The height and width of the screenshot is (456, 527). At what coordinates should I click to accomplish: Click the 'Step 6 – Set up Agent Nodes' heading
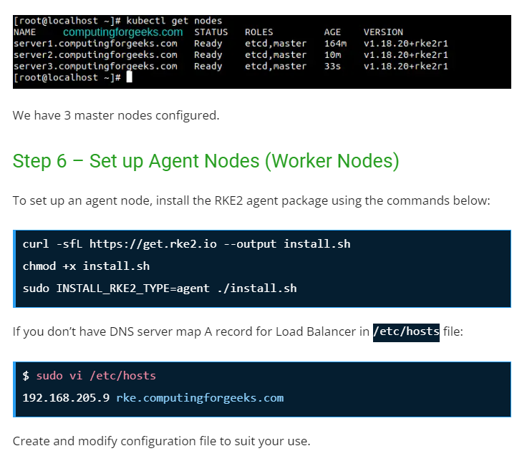pos(206,161)
